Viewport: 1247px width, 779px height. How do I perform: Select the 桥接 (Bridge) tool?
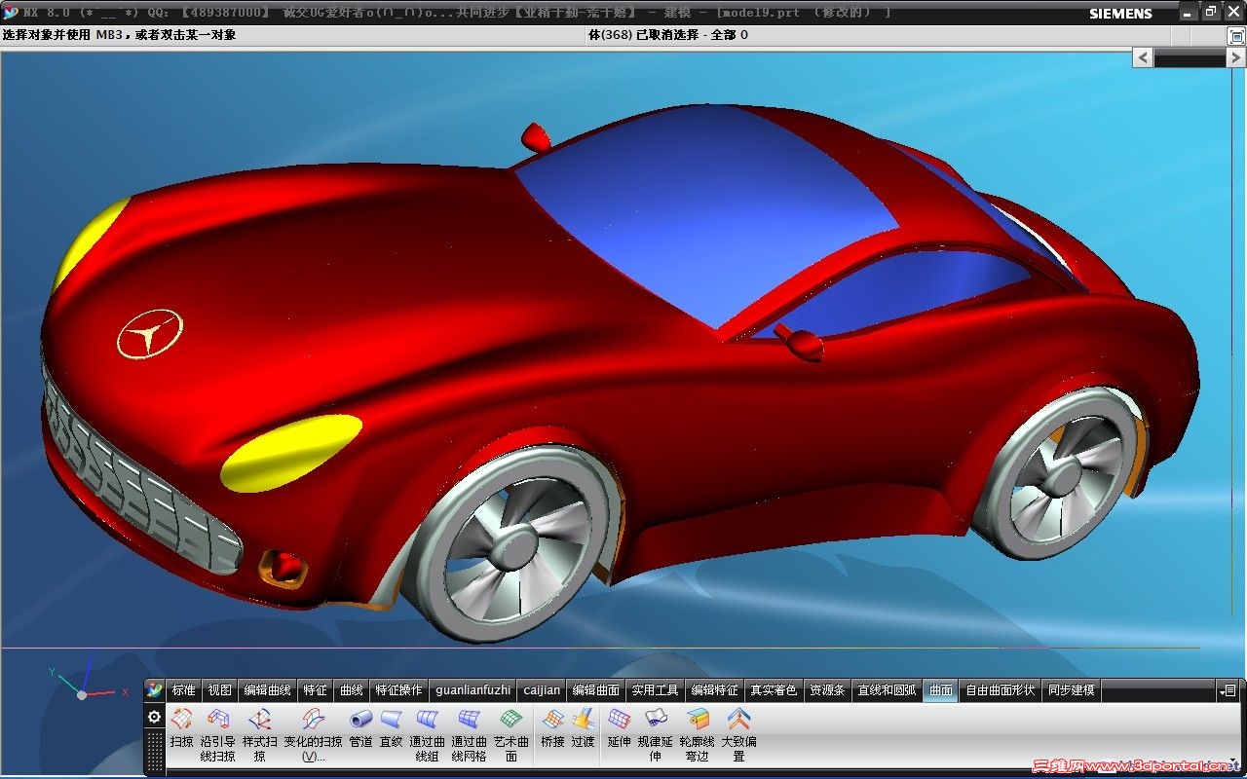click(x=552, y=728)
